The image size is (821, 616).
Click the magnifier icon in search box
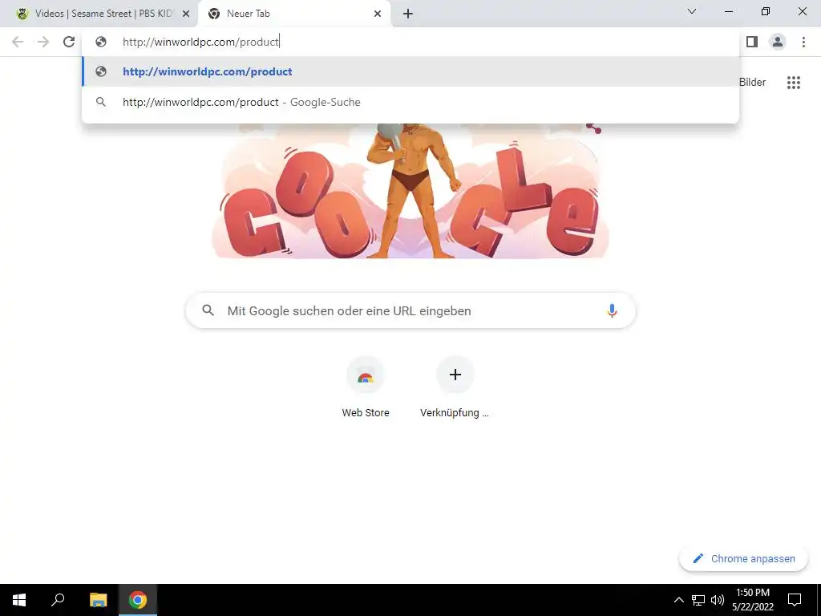[x=208, y=310]
